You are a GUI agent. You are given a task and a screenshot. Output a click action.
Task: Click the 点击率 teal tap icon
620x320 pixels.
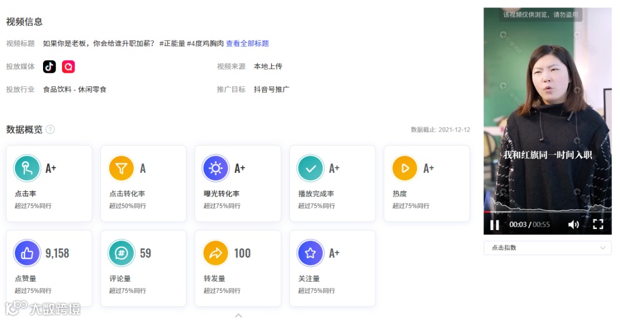[x=28, y=168]
